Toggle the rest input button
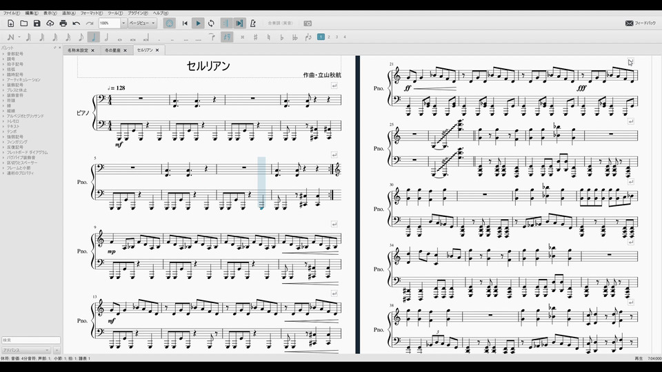This screenshot has width=662, height=372. (x=227, y=37)
